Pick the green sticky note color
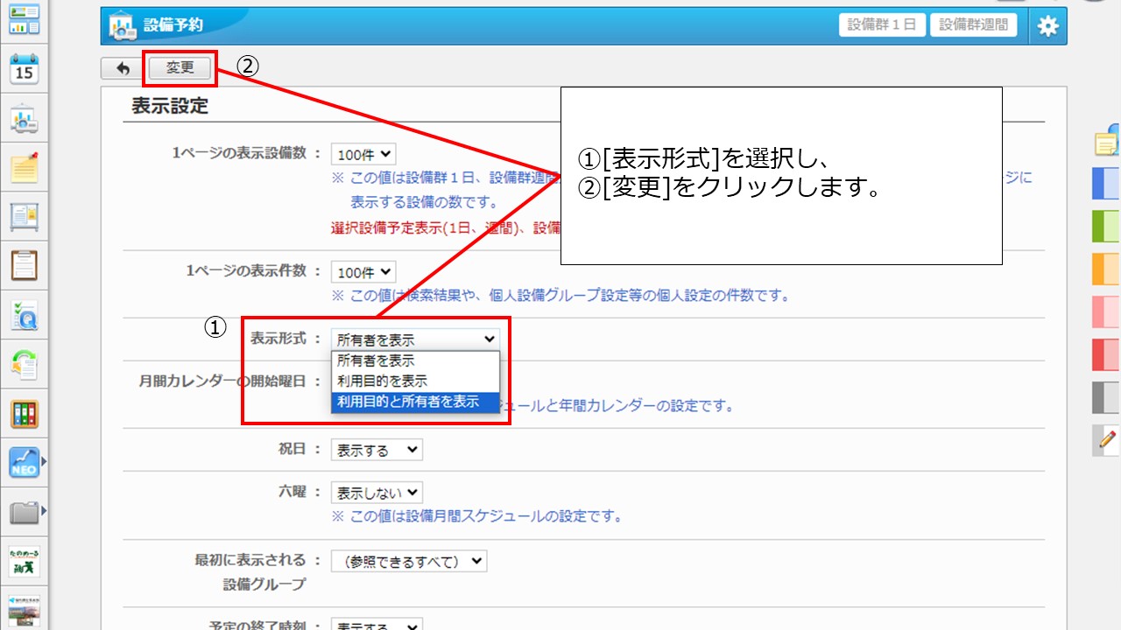 (1106, 226)
